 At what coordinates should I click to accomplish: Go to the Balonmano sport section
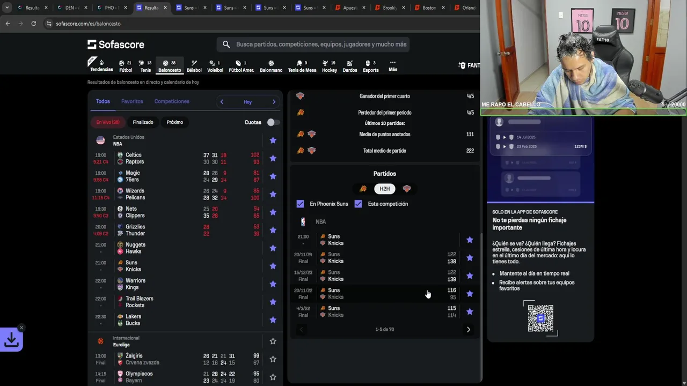(271, 66)
